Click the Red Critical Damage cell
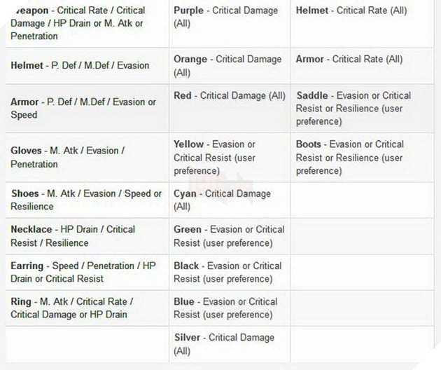Image resolution: width=441 pixels, height=370 pixels. (x=230, y=109)
